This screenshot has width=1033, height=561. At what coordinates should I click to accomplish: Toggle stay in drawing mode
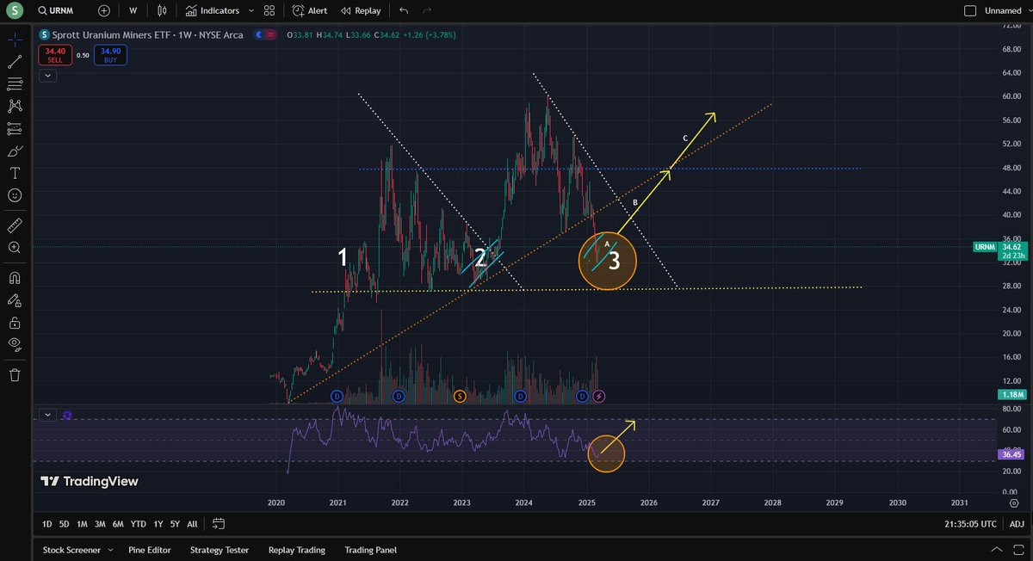(x=15, y=300)
